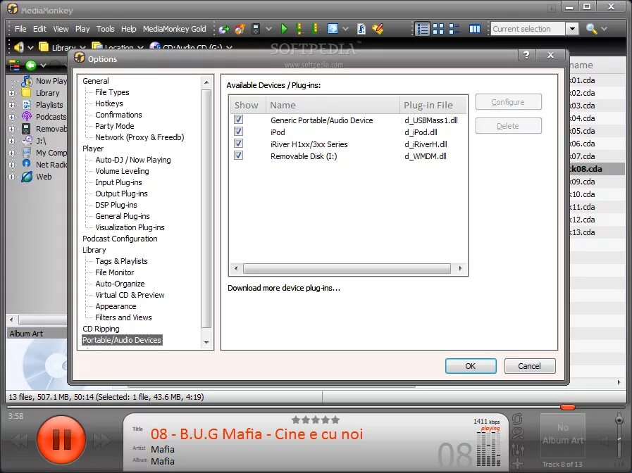This screenshot has height=473, width=632.
Task: Select CD Ripping in options tree
Action: 101,329
